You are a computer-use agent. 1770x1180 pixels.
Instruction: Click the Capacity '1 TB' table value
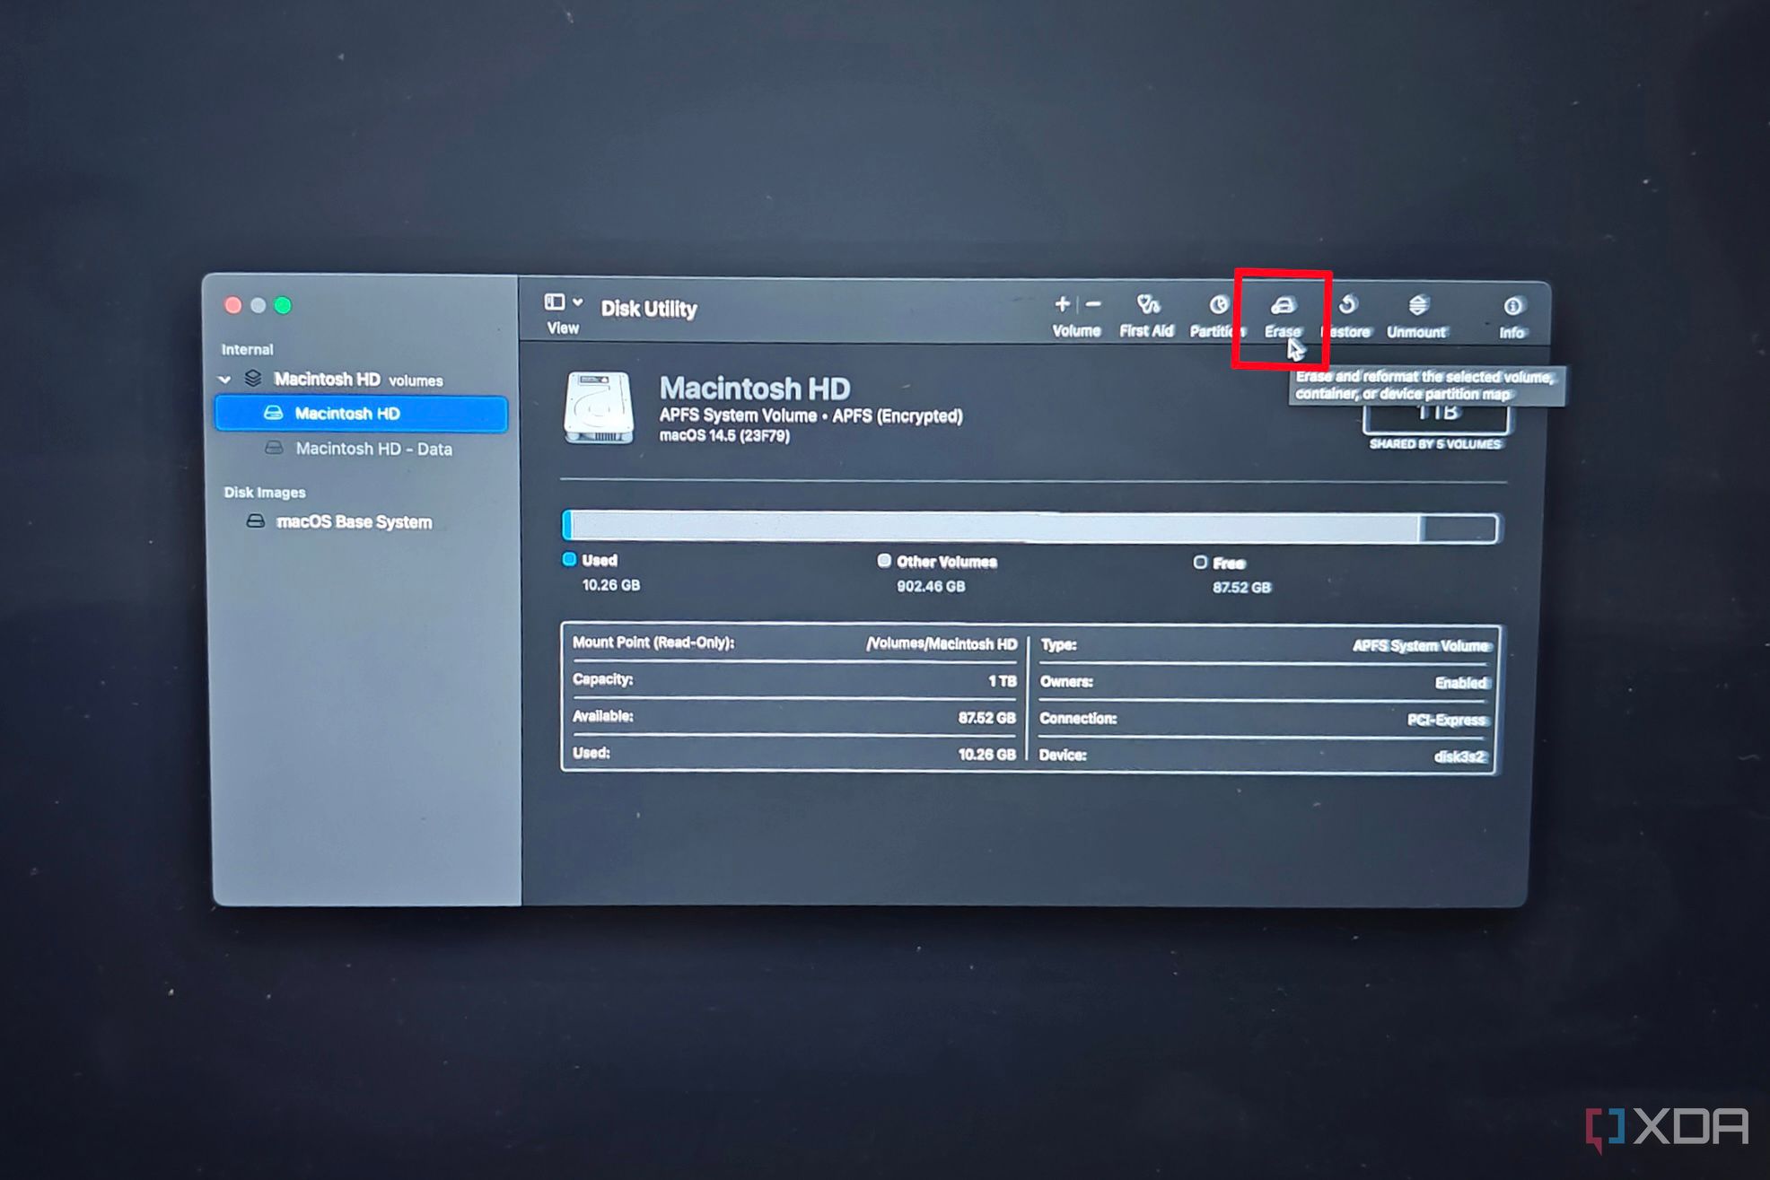click(1002, 681)
